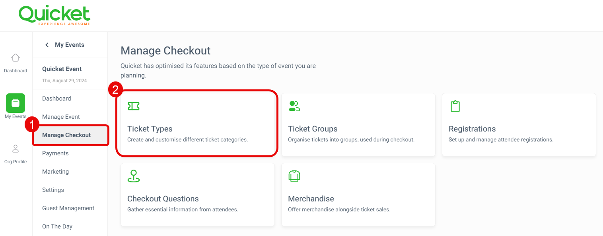Click the Quicket Event name heading
This screenshot has height=236, width=603.
pos(62,69)
